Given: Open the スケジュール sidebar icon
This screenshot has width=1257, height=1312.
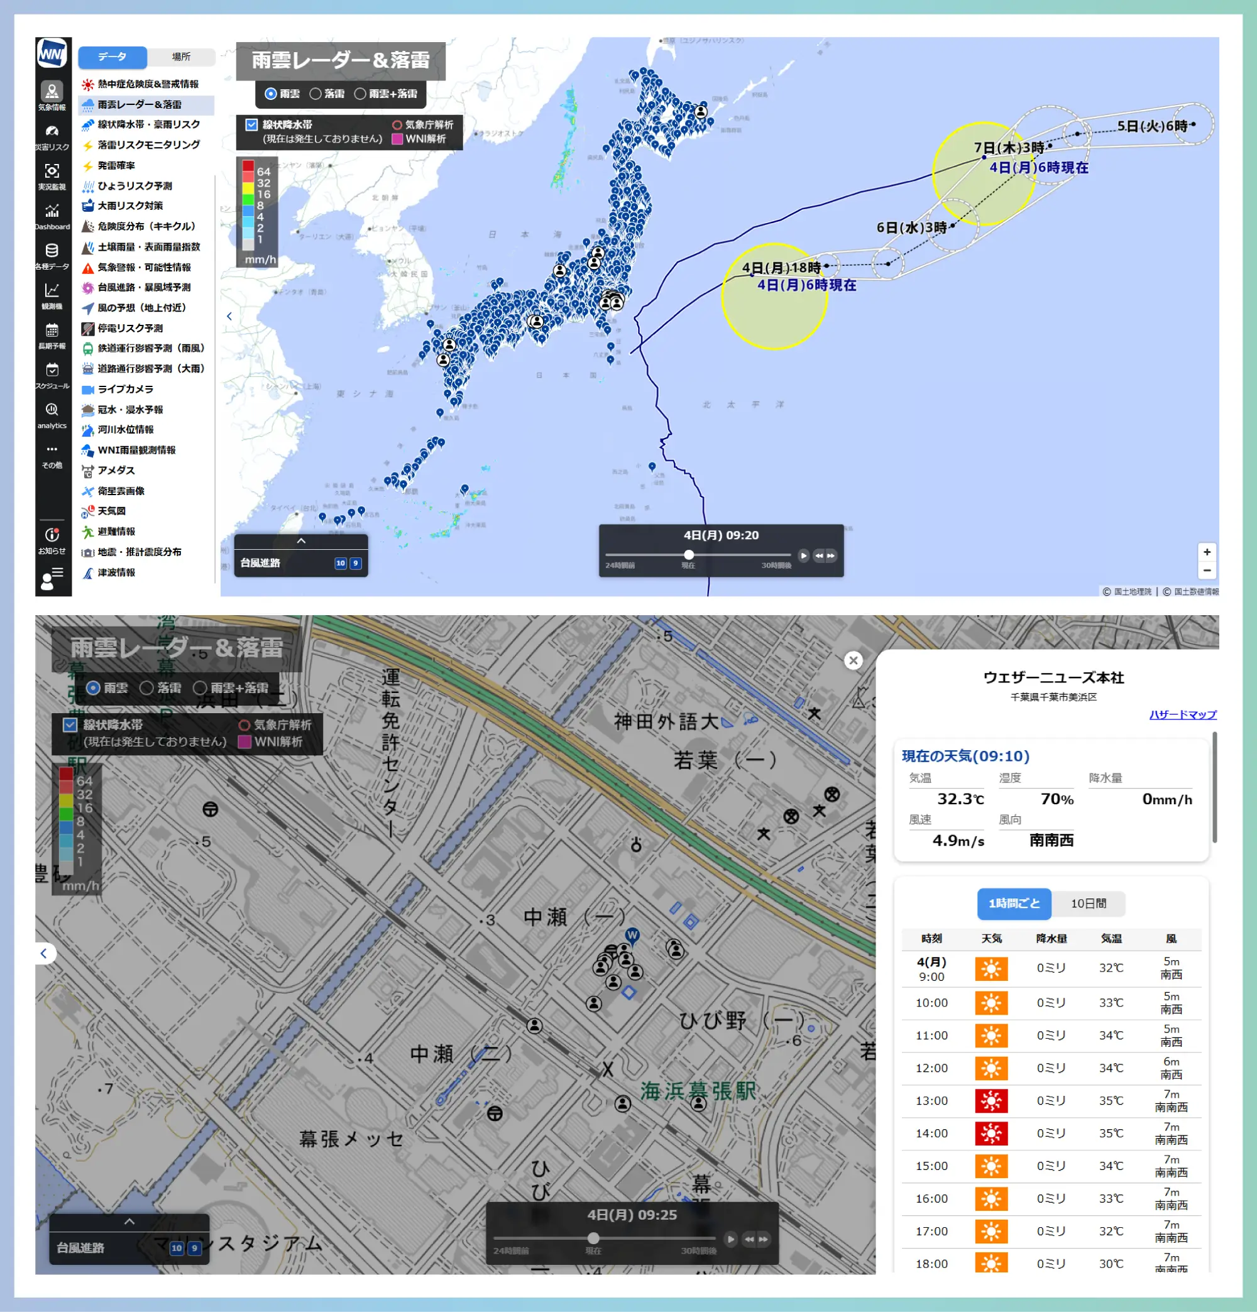Looking at the screenshot, I should (52, 375).
